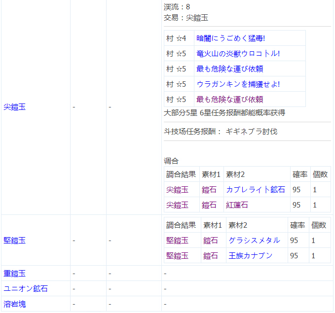Click 素材1 header in 堅鎧玉 table

213,225
